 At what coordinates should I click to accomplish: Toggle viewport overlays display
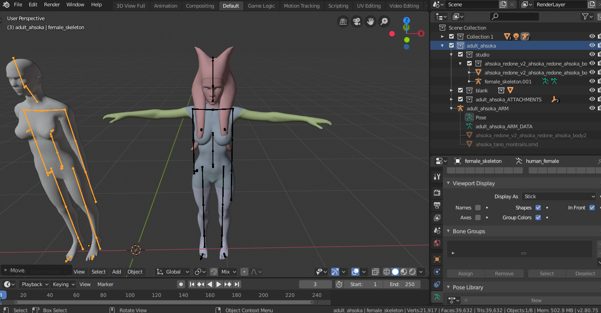point(355,272)
